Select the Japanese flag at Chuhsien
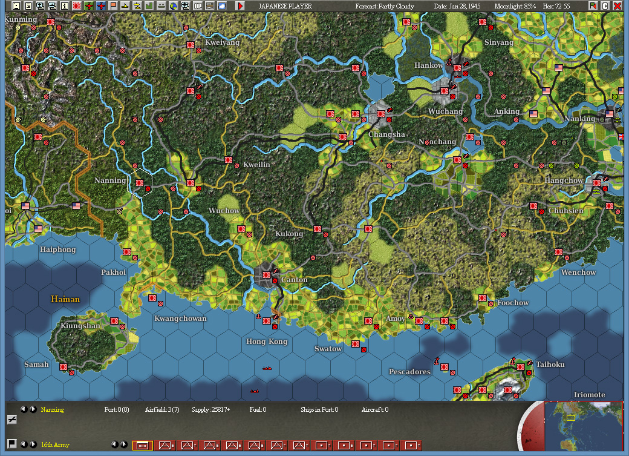Screen dimensions: 629x456 [x=533, y=206]
